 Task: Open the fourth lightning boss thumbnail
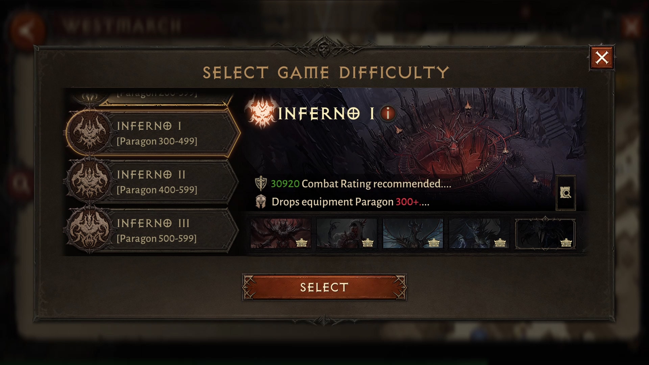(x=479, y=234)
